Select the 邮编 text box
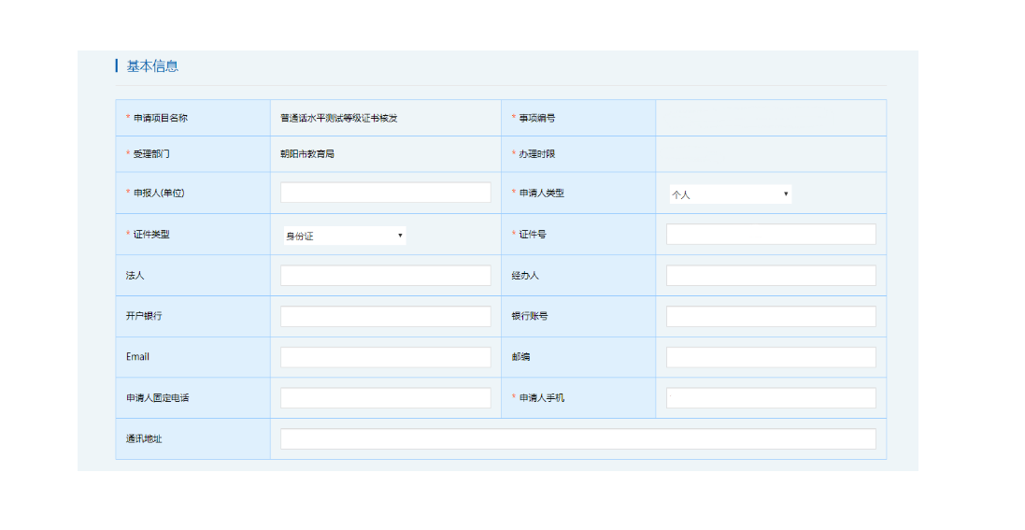The image size is (1025, 530). coord(770,357)
